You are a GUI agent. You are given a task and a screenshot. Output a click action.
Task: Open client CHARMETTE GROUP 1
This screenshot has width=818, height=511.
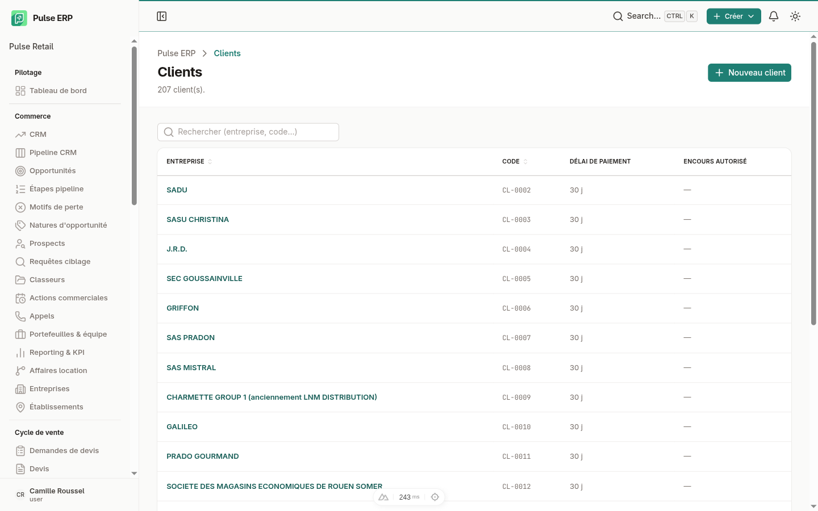(x=272, y=397)
